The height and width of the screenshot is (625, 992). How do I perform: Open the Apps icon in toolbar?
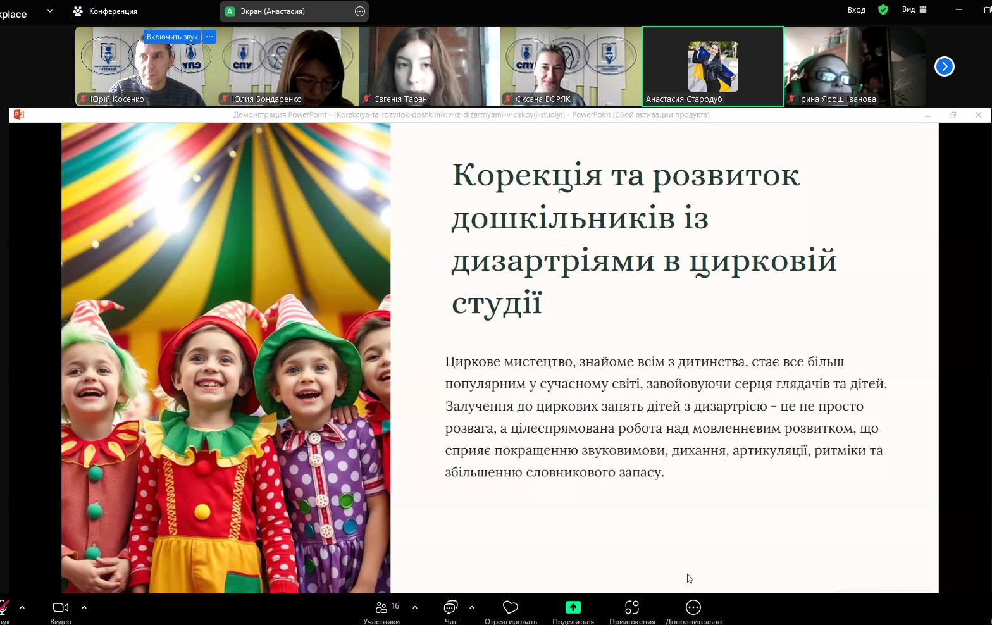[x=631, y=608]
